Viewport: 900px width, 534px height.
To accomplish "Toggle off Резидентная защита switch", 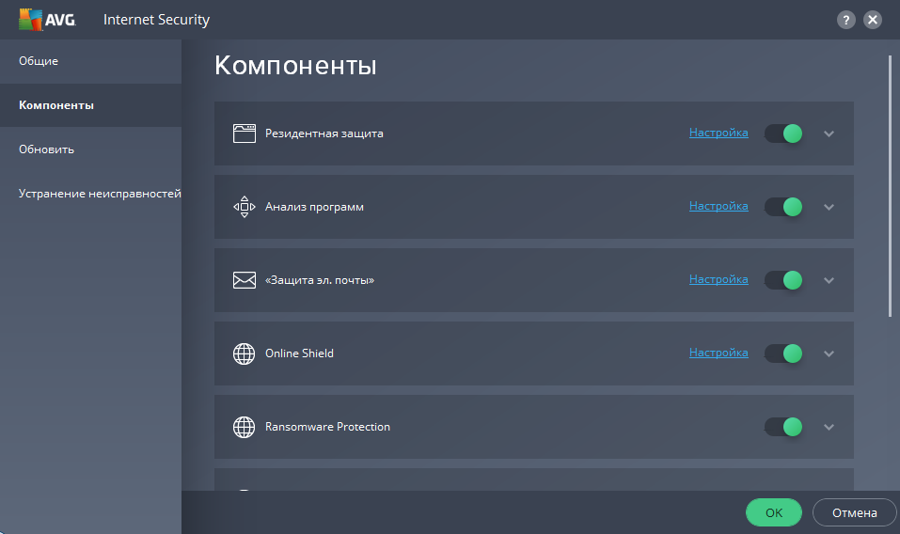I will [783, 133].
